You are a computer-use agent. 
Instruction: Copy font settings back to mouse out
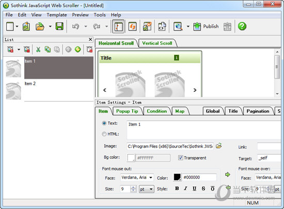(228, 187)
